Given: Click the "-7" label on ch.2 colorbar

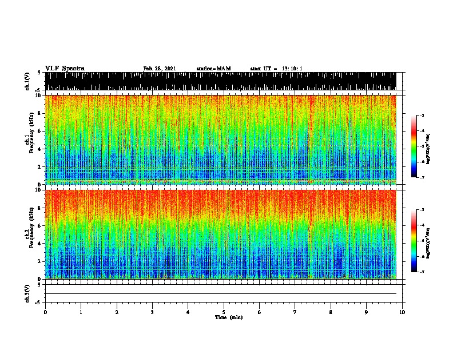Looking at the screenshot, I should click(x=422, y=272).
